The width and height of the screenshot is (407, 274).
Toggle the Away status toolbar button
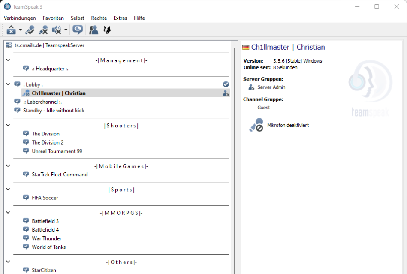pos(11,30)
